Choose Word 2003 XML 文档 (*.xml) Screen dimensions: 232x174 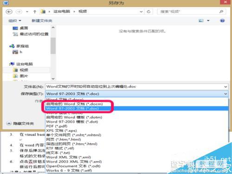(x=137, y=162)
